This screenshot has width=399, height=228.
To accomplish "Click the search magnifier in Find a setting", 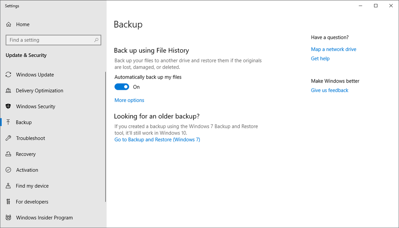I will 96,40.
